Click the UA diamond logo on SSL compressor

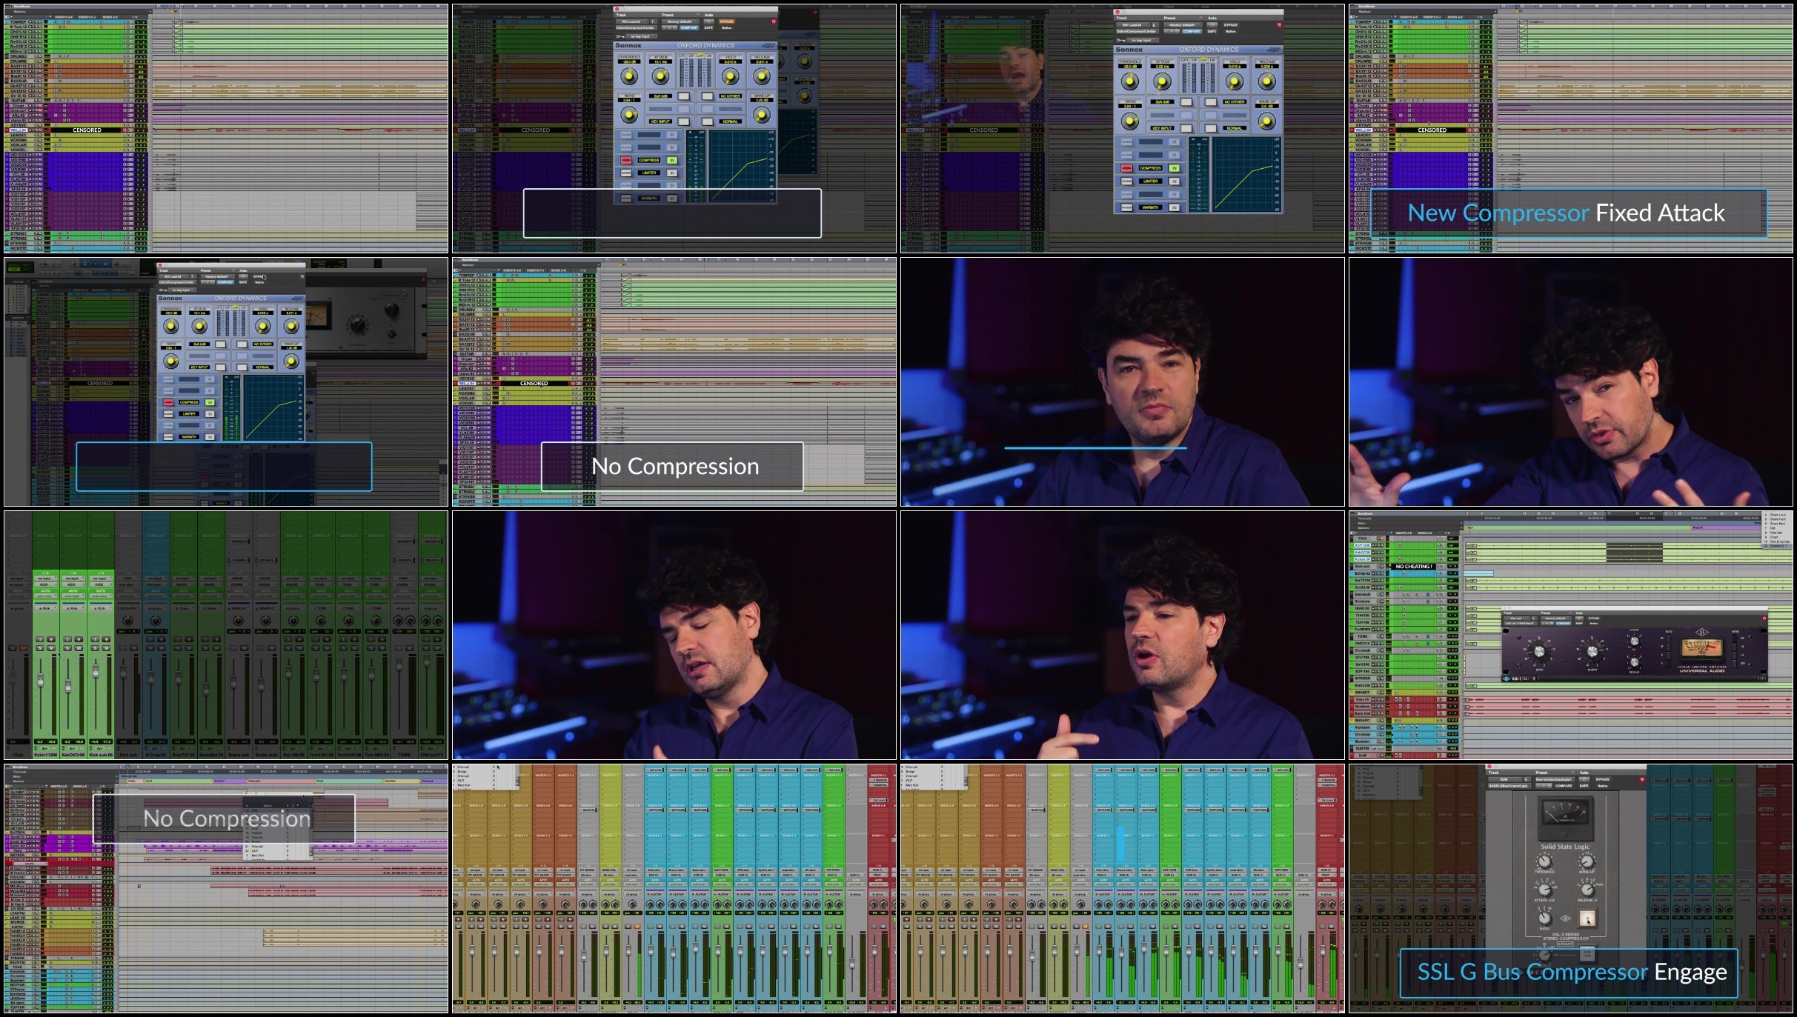click(1565, 918)
